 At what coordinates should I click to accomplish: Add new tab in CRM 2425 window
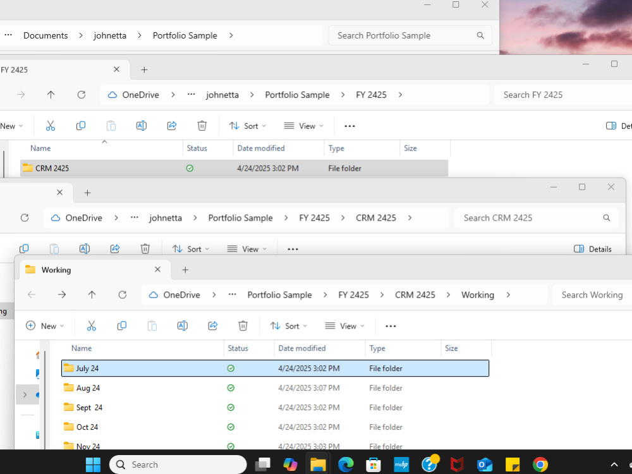click(87, 193)
